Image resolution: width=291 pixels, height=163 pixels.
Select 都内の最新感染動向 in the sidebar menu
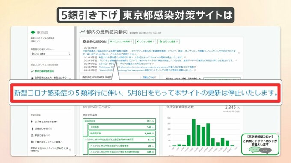(x=42, y=71)
